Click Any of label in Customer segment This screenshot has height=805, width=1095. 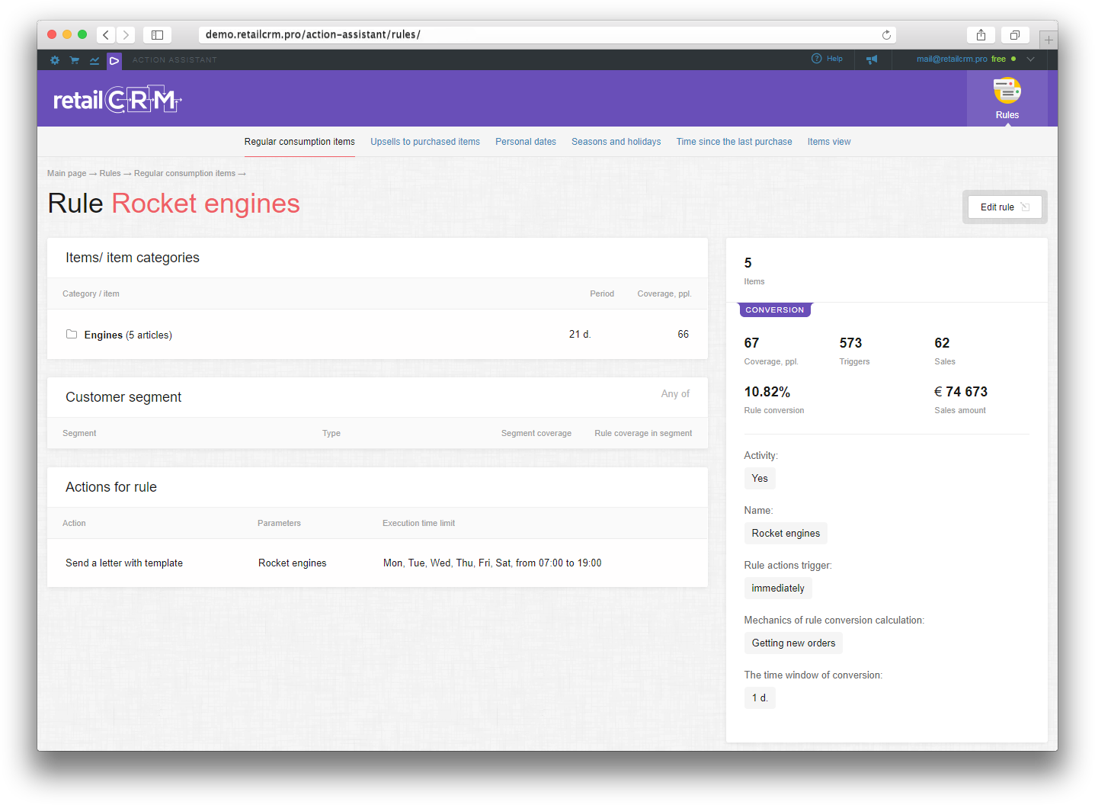click(x=675, y=394)
